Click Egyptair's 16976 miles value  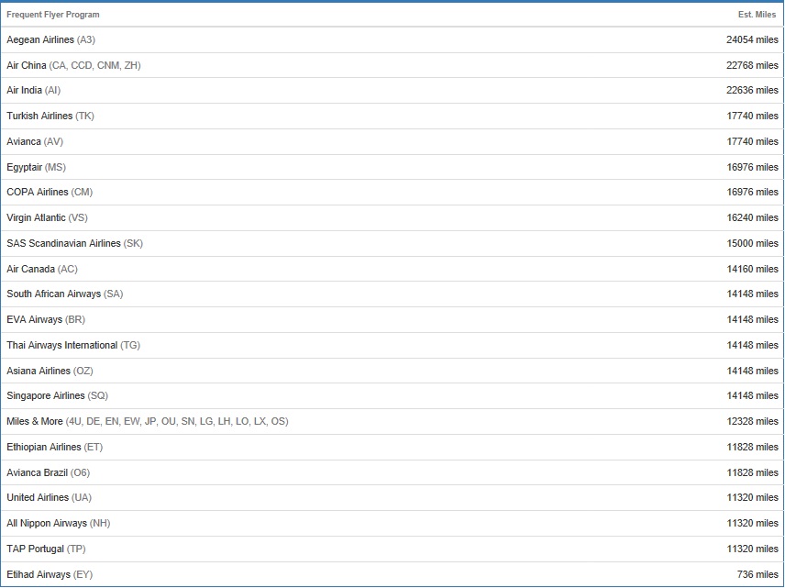point(753,167)
